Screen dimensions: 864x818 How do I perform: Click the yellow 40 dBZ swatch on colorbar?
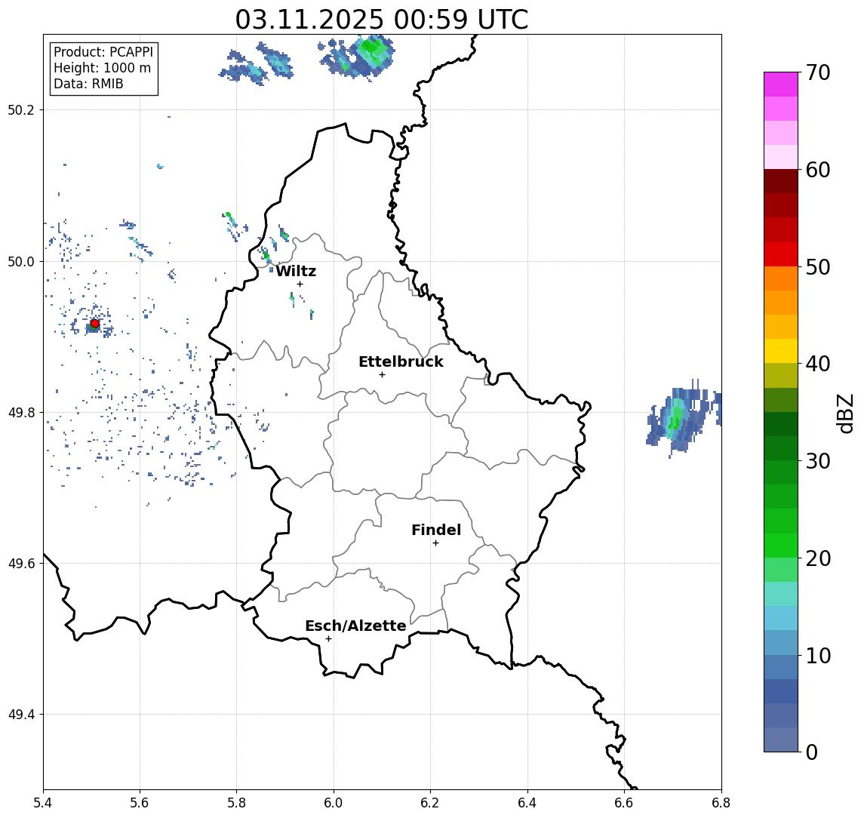coord(781,352)
